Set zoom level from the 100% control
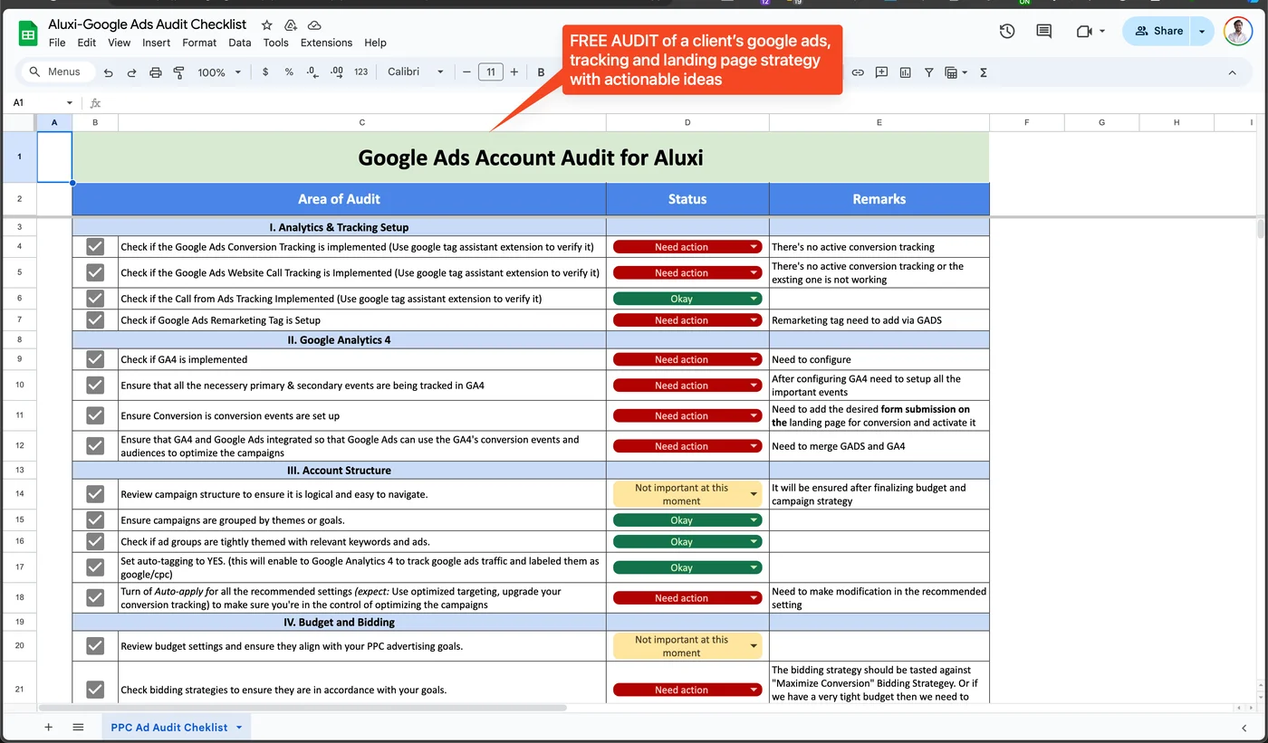This screenshot has height=743, width=1268. click(x=217, y=71)
